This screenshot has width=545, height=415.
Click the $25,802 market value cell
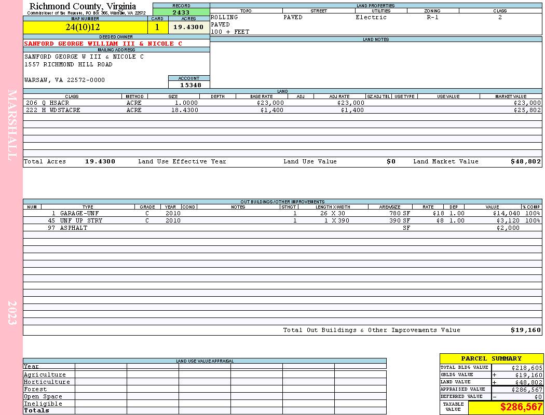pos(527,110)
